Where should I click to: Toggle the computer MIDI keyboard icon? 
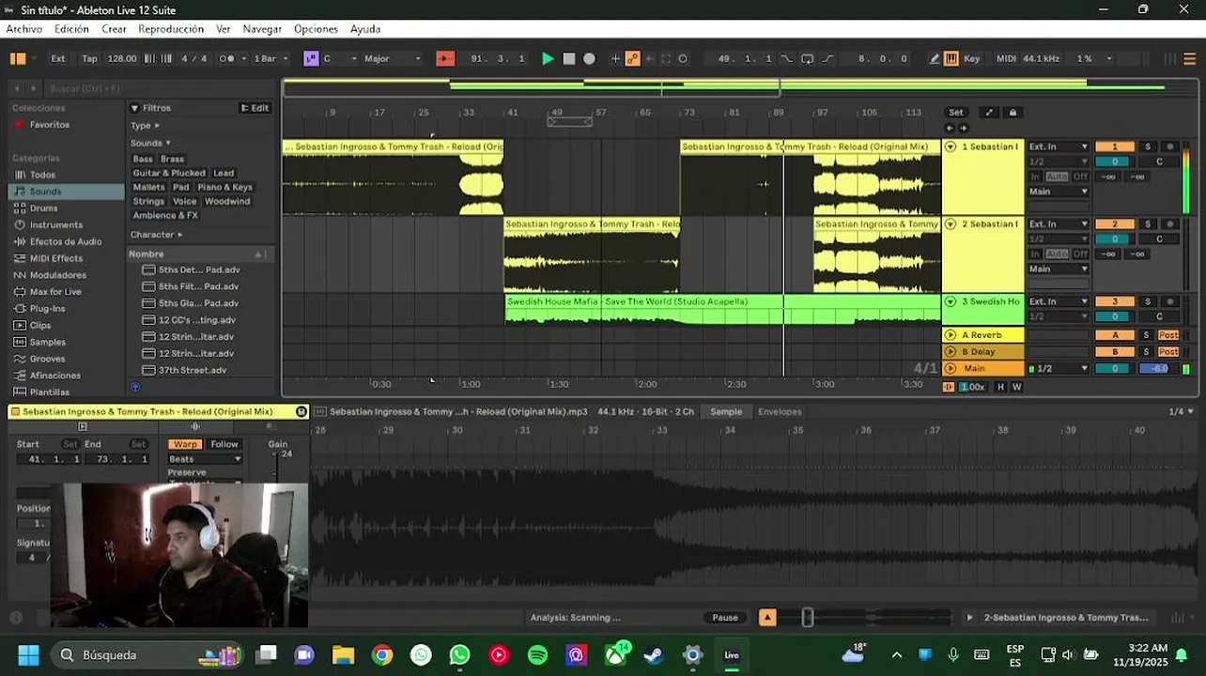point(951,58)
